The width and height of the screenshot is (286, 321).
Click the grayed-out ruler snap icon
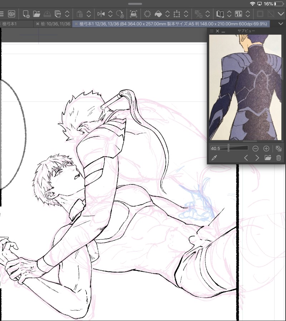pyautogui.click(x=198, y=14)
